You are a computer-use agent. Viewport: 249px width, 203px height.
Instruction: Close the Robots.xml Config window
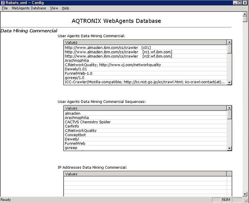click(245, 3)
